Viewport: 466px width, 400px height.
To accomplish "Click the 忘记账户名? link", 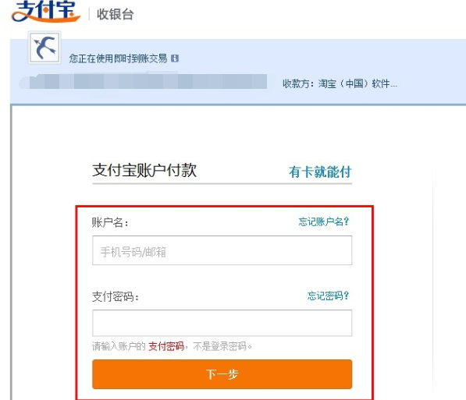I will point(324,221).
